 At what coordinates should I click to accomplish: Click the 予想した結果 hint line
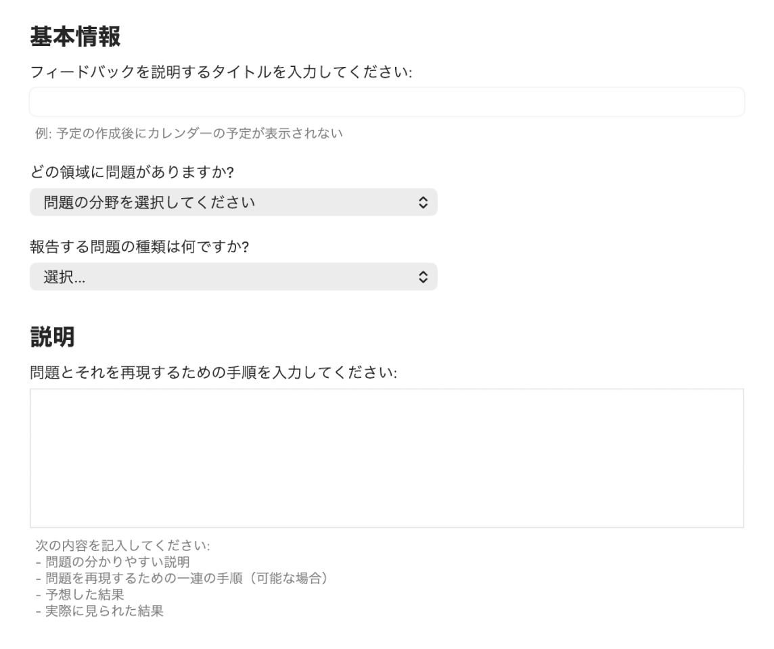[x=84, y=596]
